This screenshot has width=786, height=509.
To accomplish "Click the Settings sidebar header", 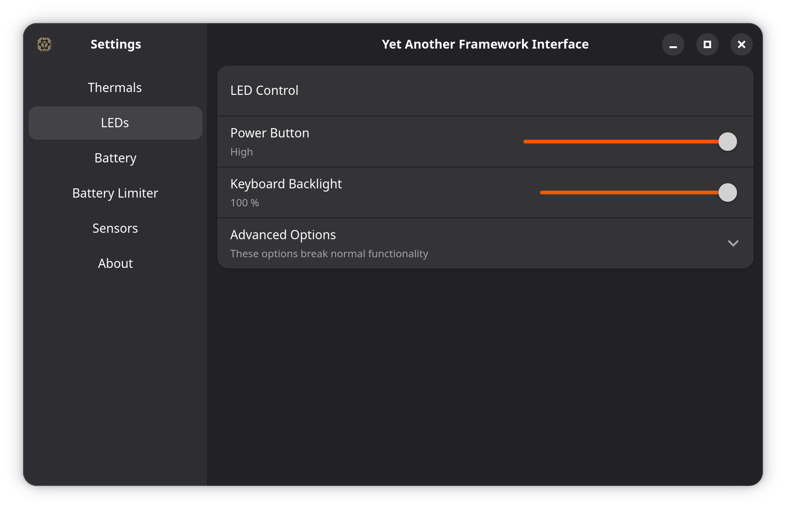I will click(116, 44).
